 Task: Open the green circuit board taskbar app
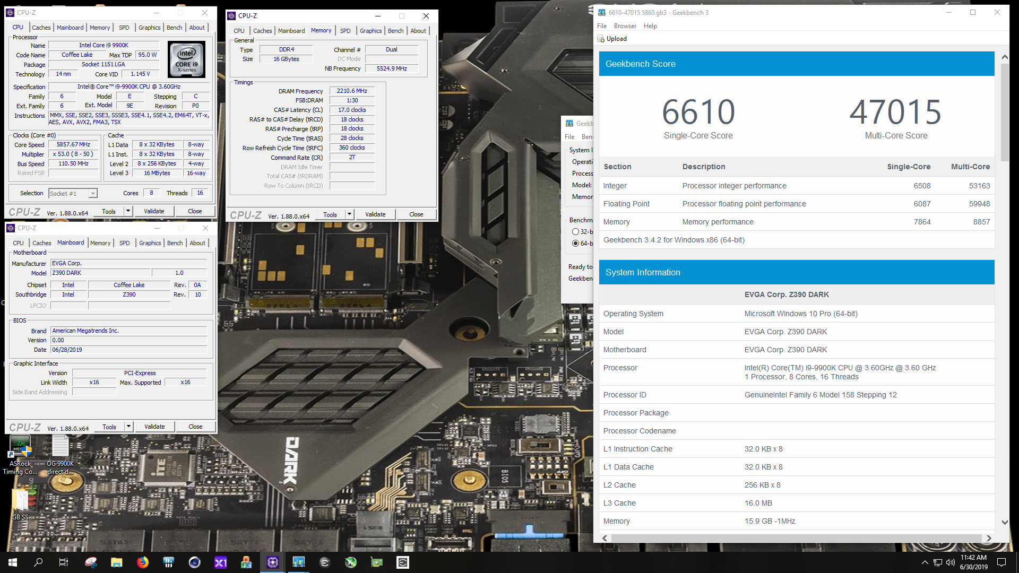377,562
